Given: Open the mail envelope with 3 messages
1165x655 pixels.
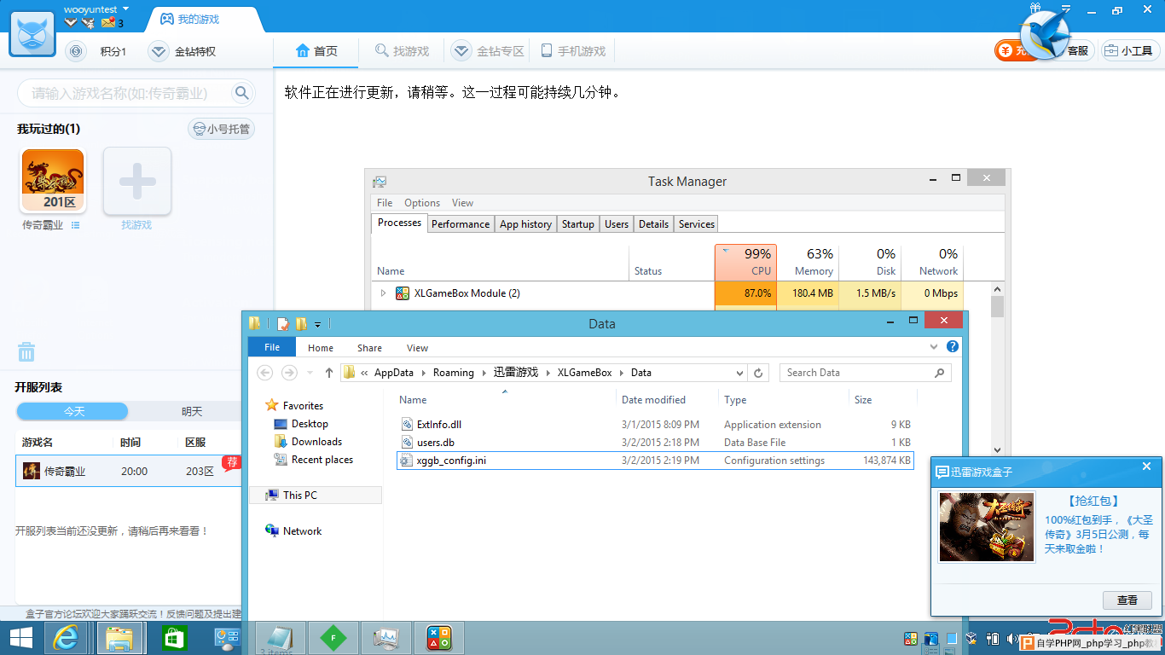Looking at the screenshot, I should 108,23.
